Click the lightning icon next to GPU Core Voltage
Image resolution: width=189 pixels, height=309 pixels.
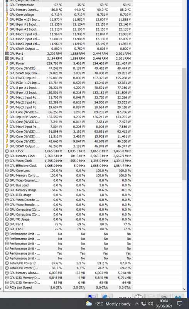tap(7, 15)
